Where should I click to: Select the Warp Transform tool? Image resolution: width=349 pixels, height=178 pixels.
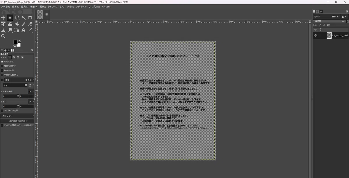coord(10,24)
